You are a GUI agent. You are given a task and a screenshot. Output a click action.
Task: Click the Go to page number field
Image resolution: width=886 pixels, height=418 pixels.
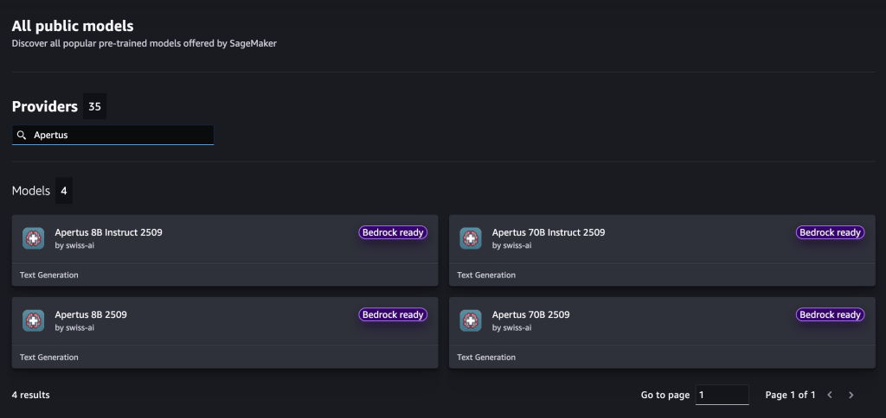coord(722,395)
